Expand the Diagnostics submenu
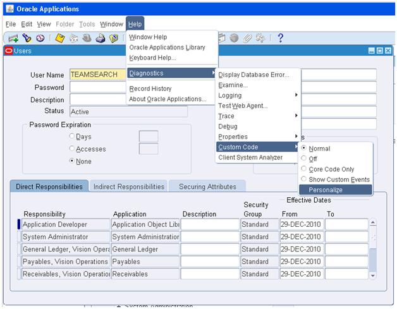The height and width of the screenshot is (309, 397). click(x=171, y=73)
